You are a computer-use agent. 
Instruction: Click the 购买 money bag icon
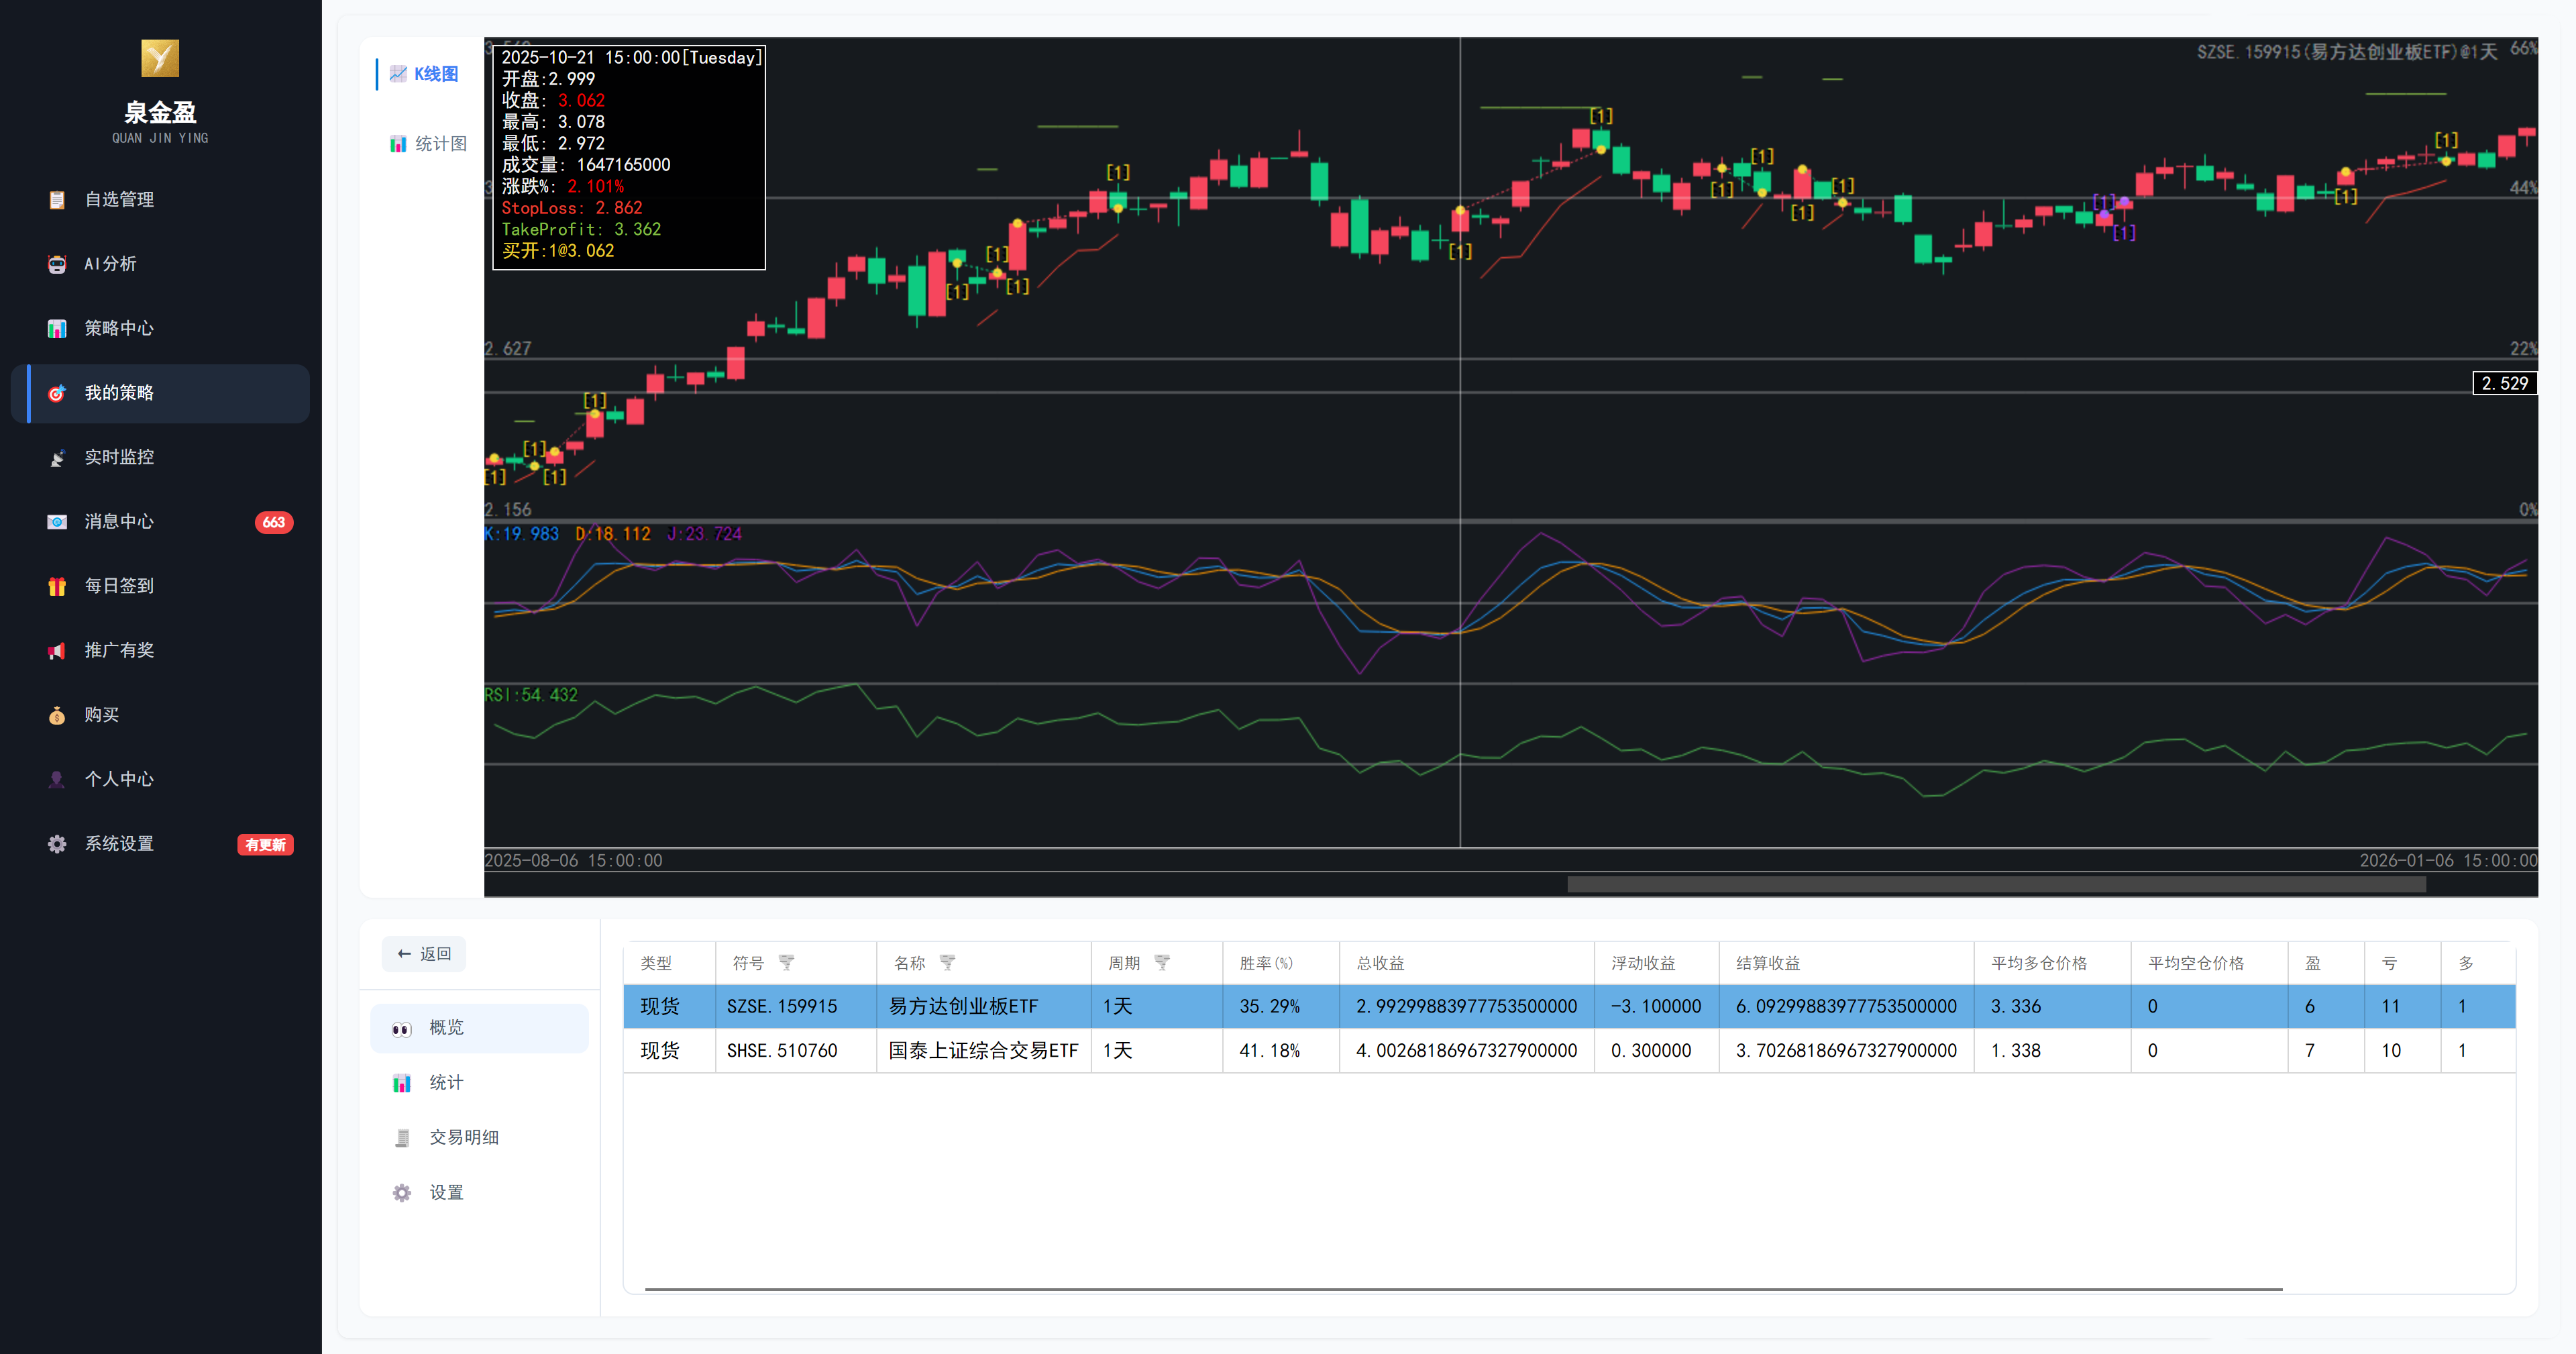(57, 715)
